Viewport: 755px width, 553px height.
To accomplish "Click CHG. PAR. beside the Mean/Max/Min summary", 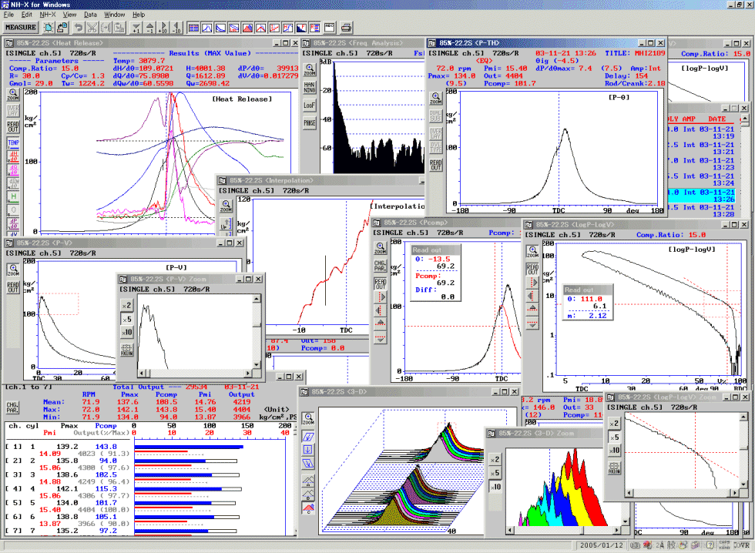I will (12, 407).
